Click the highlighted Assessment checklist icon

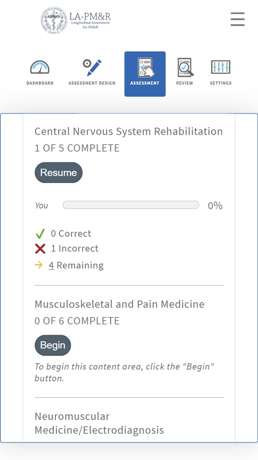(145, 67)
